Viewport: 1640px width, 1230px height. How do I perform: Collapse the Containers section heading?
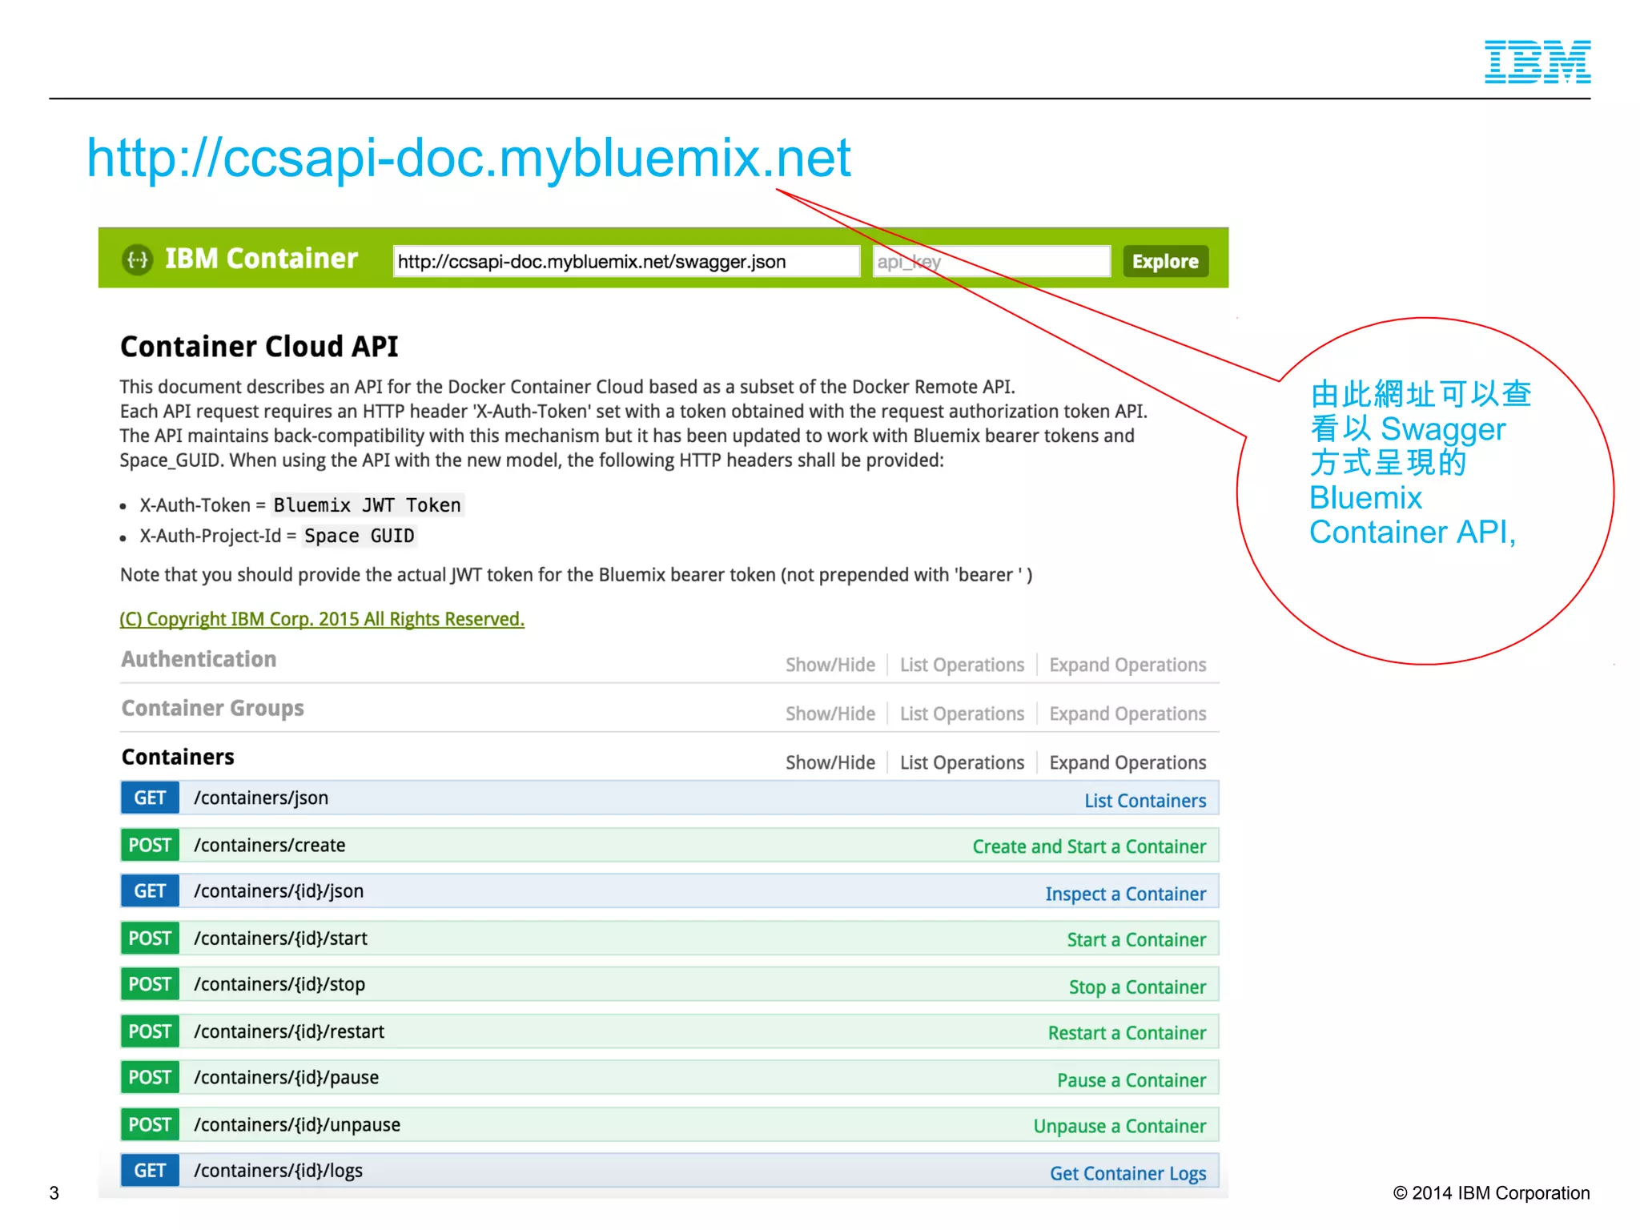178,757
